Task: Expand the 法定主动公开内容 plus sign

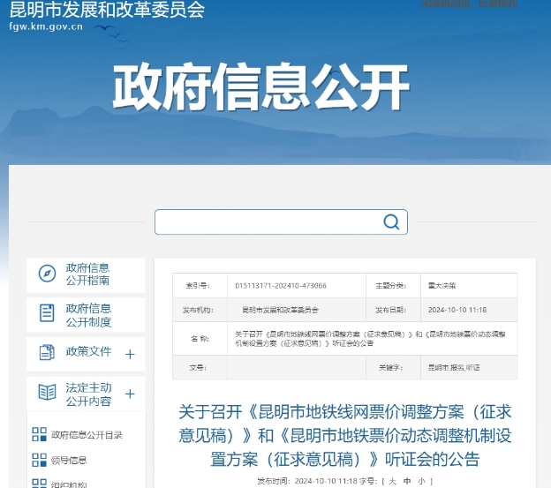Action: tap(130, 394)
